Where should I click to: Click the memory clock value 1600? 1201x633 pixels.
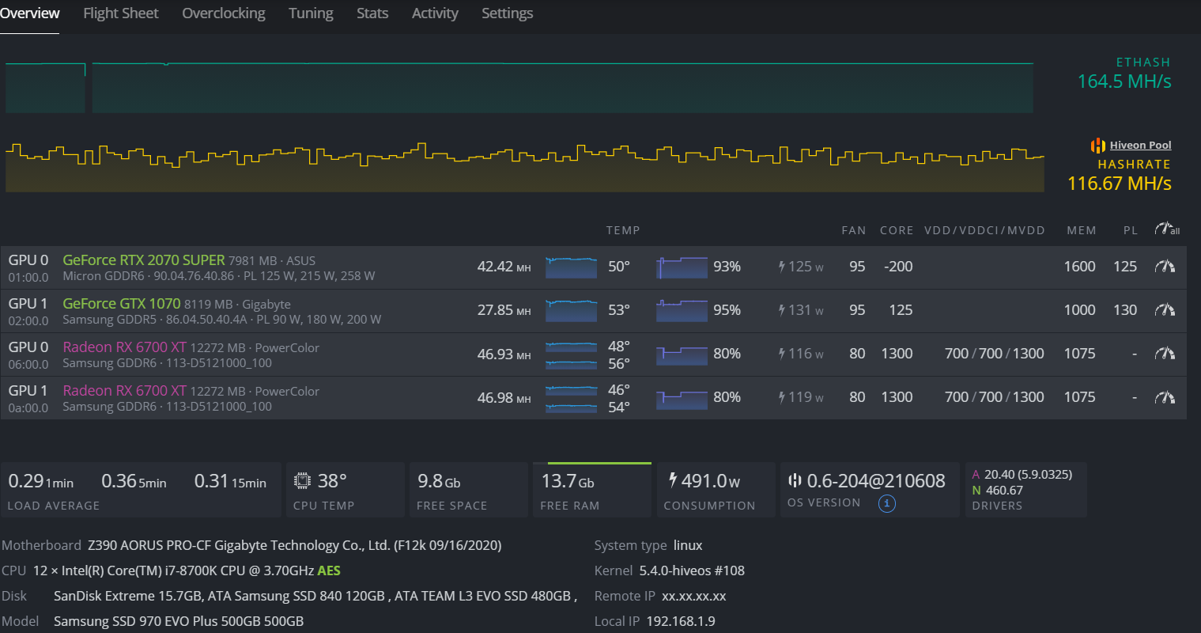[x=1079, y=267]
